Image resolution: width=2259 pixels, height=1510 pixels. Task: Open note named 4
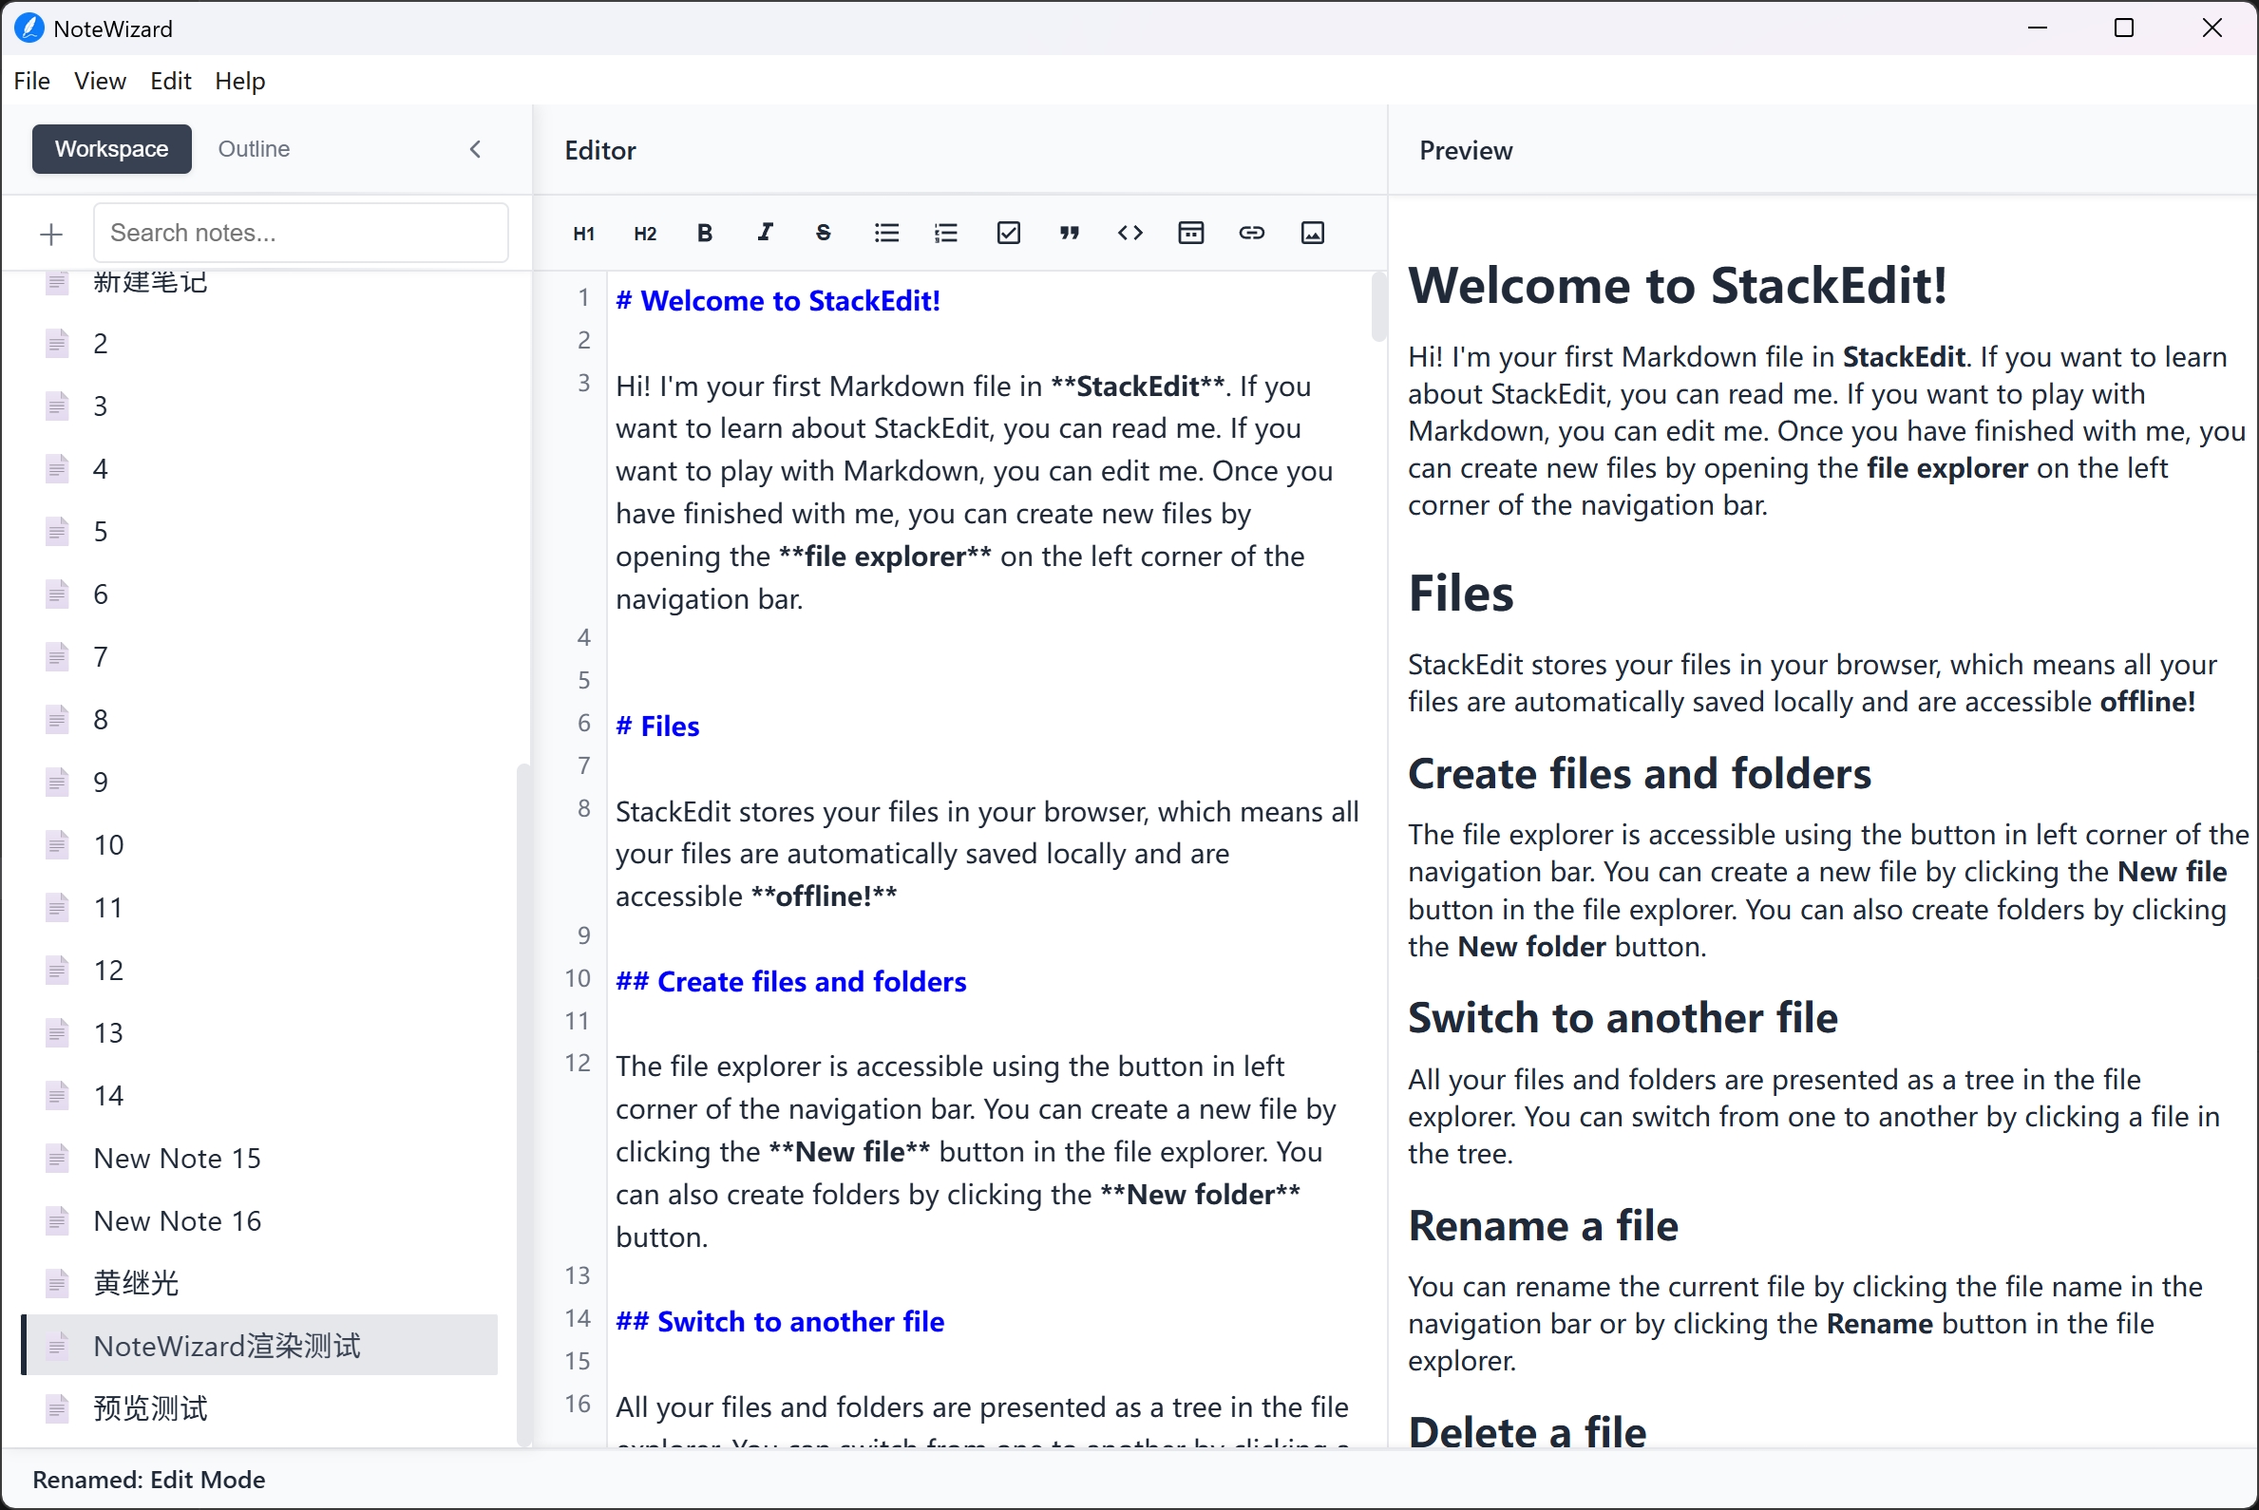pos(260,469)
